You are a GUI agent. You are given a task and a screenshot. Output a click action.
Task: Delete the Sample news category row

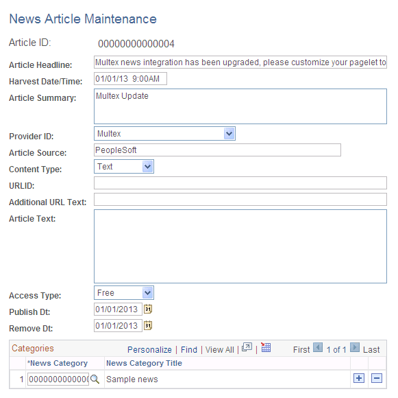(x=377, y=378)
